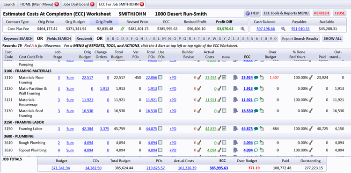Click Builder Revise pencil for Materials-Floor Framing
Viewport: 351px width, 173px height.
[x=199, y=78]
